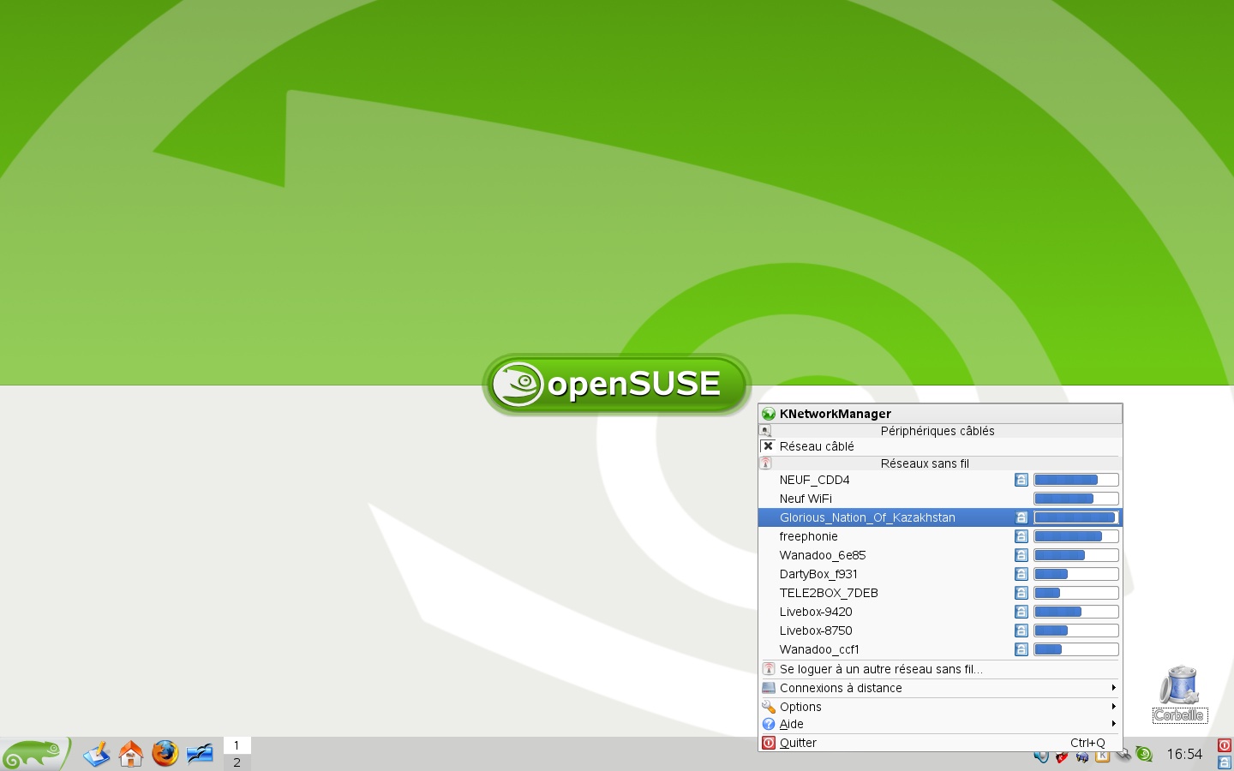Connect to the TELE2BOX_7DEB network
The image size is (1234, 771).
[x=940, y=593]
